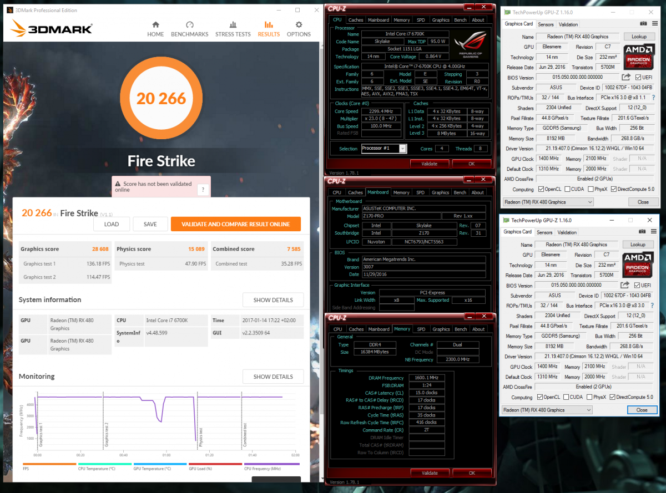The height and width of the screenshot is (493, 666).
Task: Click the question mark help button beside validation warning
Action: coord(203,190)
